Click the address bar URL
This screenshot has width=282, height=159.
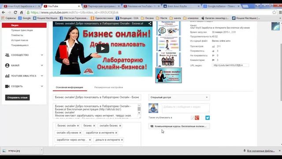coord(74,12)
